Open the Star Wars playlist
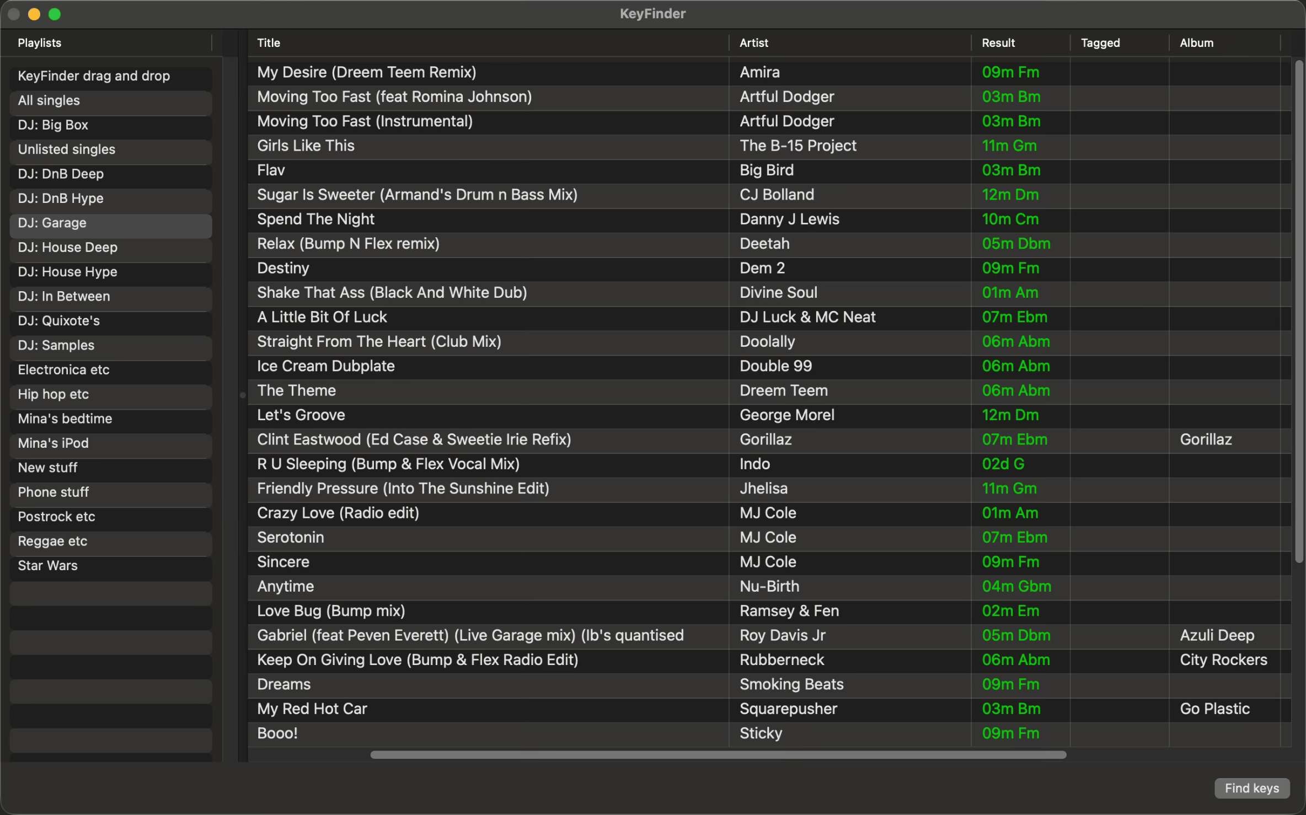The width and height of the screenshot is (1306, 815). tap(47, 566)
